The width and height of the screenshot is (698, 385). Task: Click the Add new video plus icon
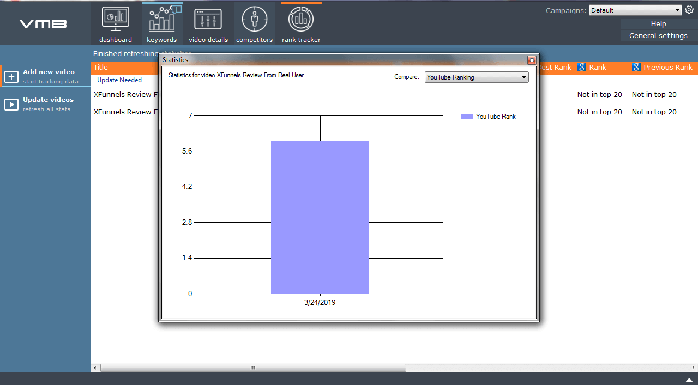(11, 77)
